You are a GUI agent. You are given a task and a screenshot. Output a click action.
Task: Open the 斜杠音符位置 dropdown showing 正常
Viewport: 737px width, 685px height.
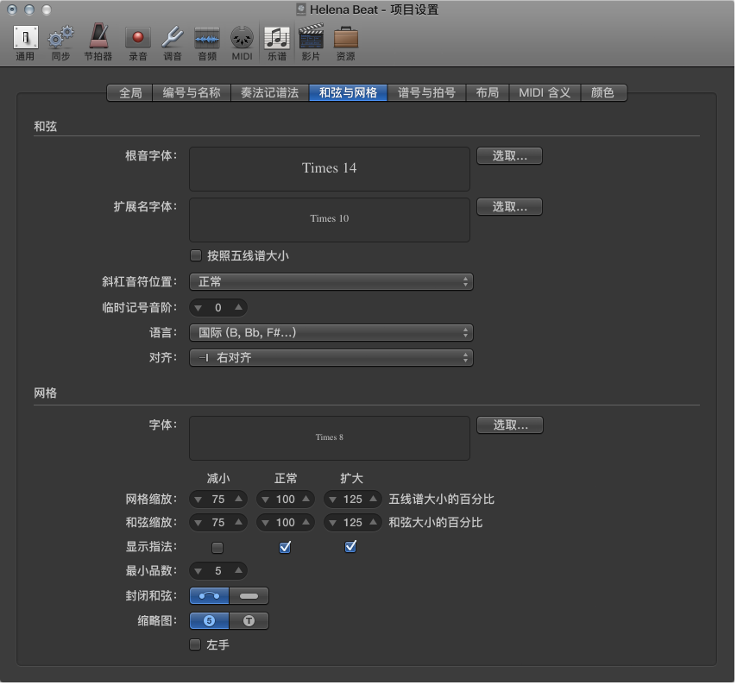(331, 281)
